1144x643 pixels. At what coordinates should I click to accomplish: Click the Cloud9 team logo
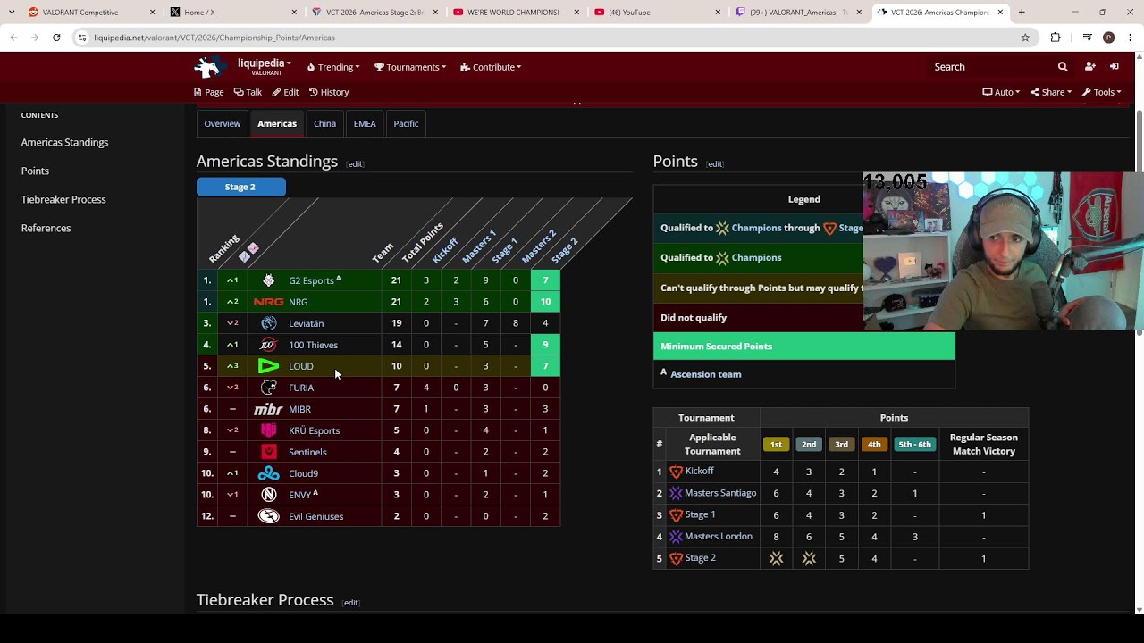[x=268, y=473]
